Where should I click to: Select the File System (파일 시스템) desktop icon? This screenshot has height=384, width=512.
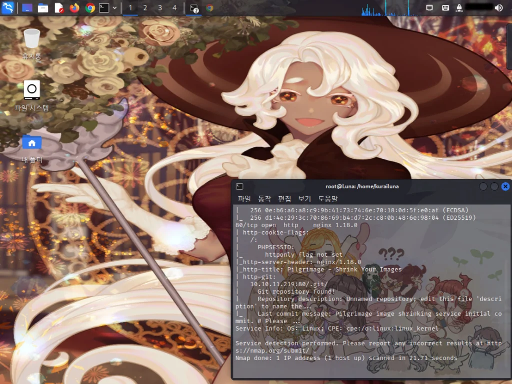click(x=31, y=96)
